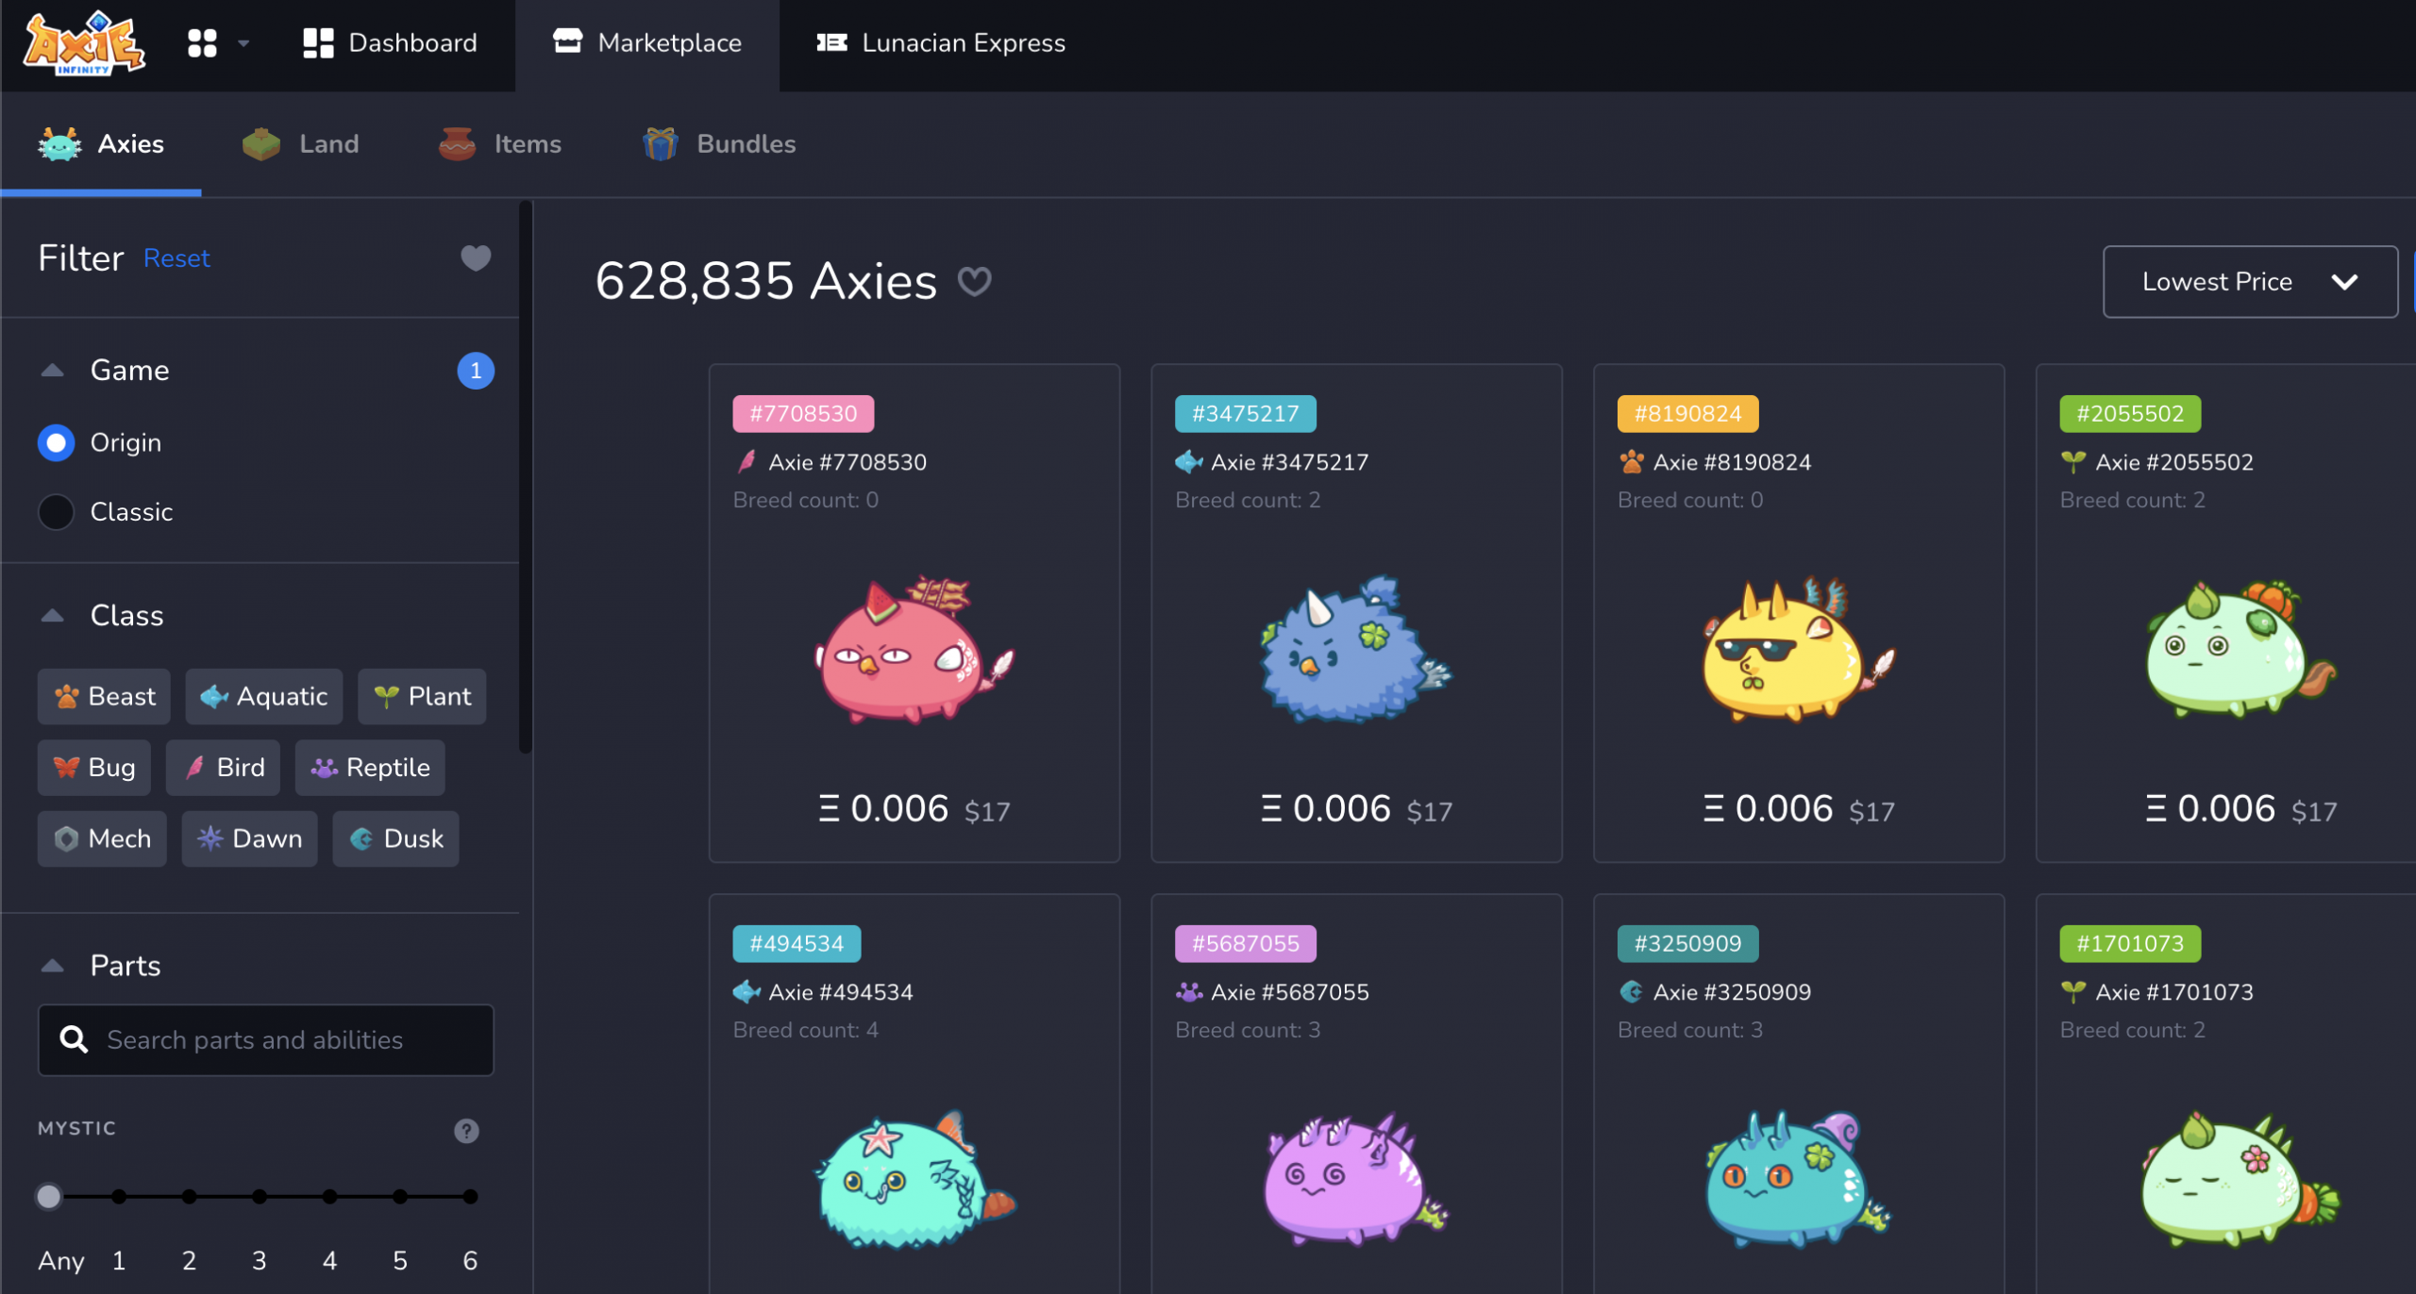Expand the small arrow beside apps grid
Viewport: 2416px width, 1294px height.
(243, 43)
